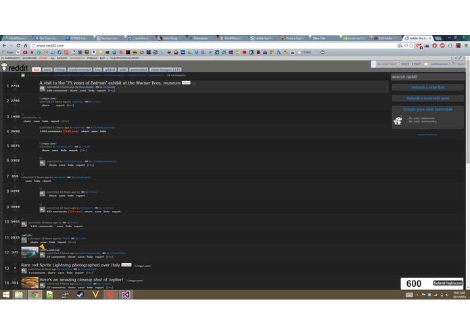This screenshot has width=470, height=334.
Task: Click inside the search reddit field
Action: (x=428, y=77)
